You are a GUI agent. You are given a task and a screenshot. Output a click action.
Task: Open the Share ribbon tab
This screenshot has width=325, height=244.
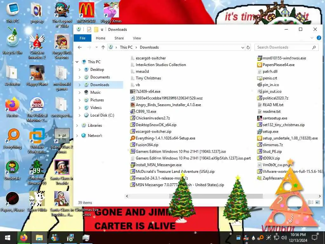click(x=119, y=38)
